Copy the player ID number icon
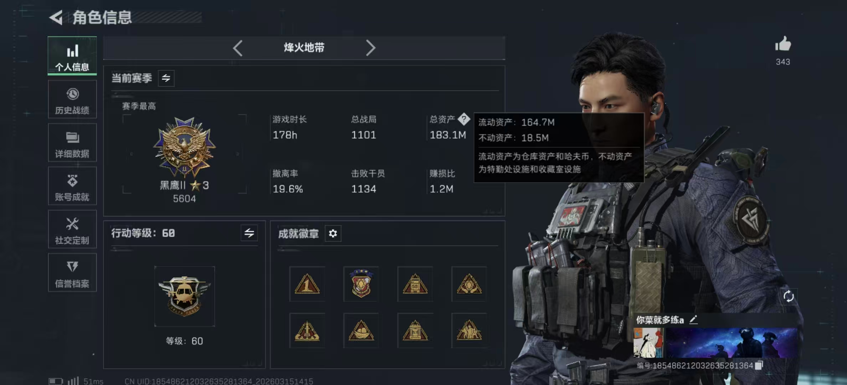Image resolution: width=847 pixels, height=385 pixels. point(759,365)
